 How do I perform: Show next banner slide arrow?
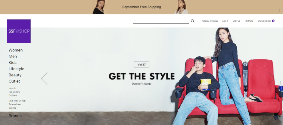point(271,79)
